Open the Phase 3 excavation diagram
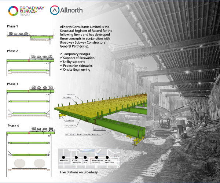 click(x=30, y=102)
